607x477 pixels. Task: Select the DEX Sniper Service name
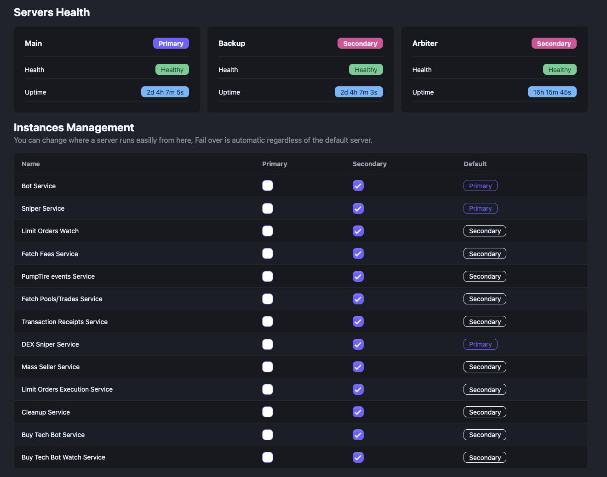pos(50,344)
